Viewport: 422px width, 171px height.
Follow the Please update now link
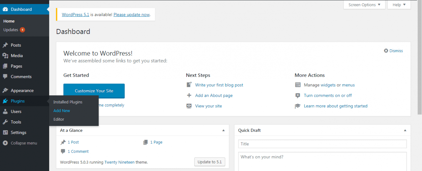[x=132, y=14]
